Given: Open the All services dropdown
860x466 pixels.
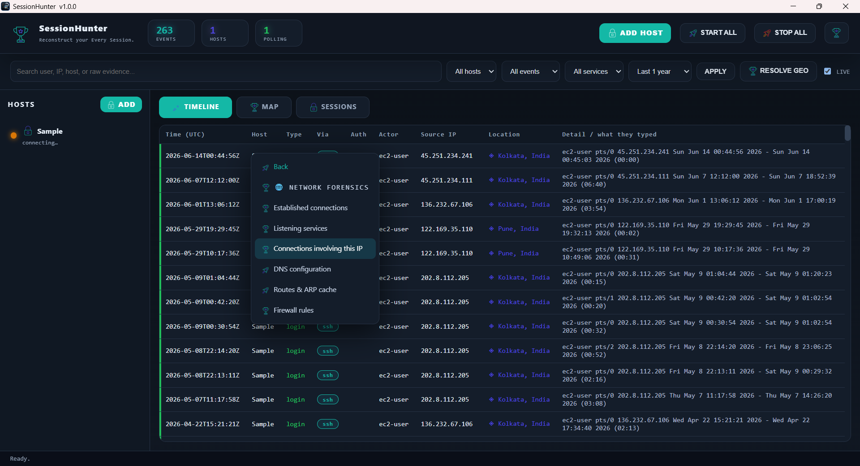Looking at the screenshot, I should point(594,72).
